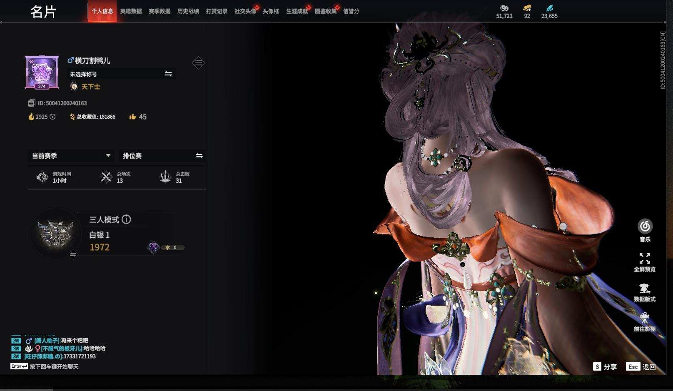673x391 pixels.
Task: Click the 总收藏值 collection value icon
Action: (x=72, y=117)
